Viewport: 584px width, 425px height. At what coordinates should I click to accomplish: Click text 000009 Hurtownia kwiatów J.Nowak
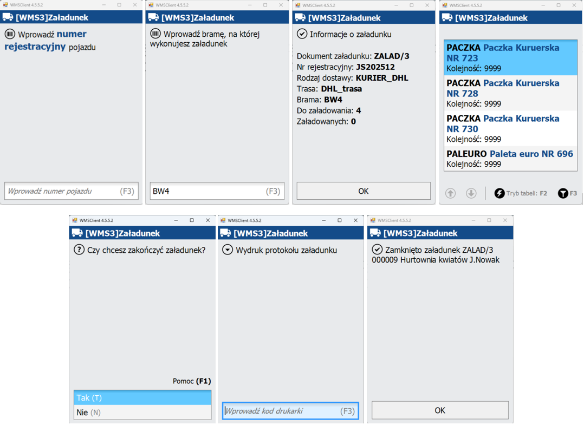[x=436, y=260]
